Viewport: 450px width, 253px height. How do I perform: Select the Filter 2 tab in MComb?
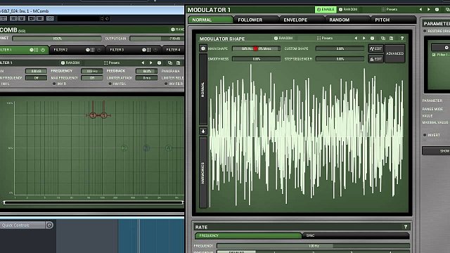coord(77,50)
